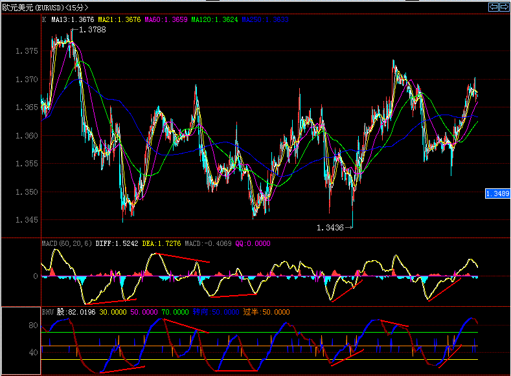Image resolution: width=511 pixels, height=376 pixels.
Task: Click the right arrow icon in title bar
Action: click(504, 7)
